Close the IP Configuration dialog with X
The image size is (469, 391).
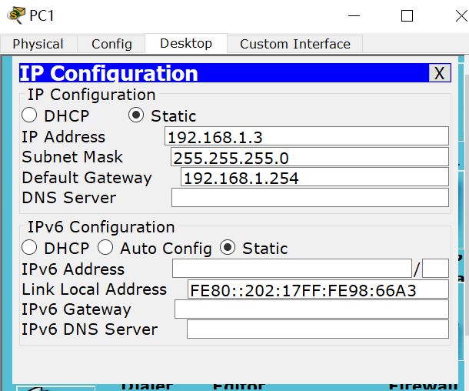click(x=439, y=73)
